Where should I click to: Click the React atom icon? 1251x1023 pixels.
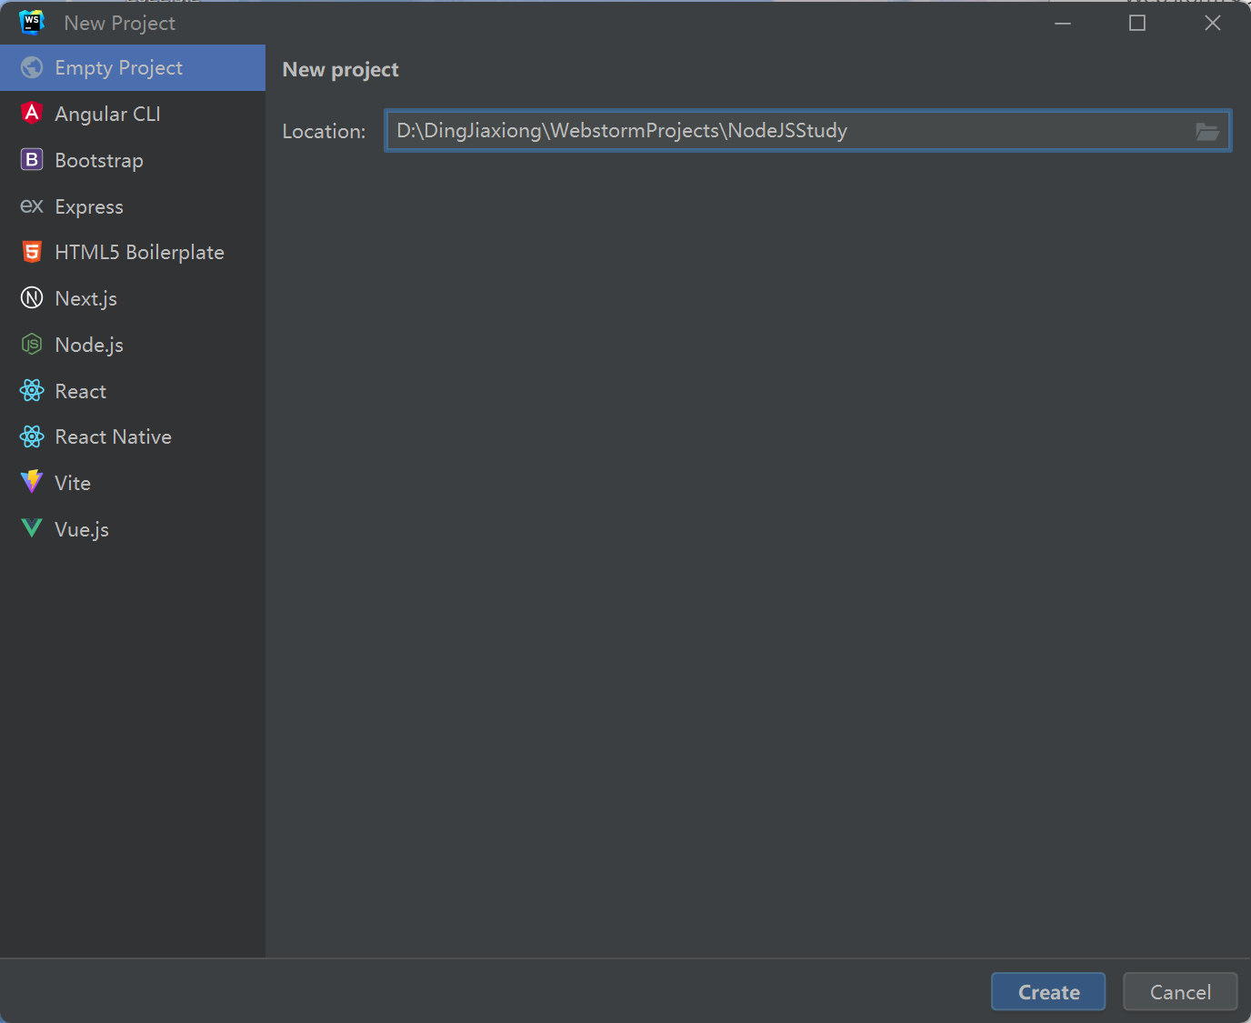point(32,391)
